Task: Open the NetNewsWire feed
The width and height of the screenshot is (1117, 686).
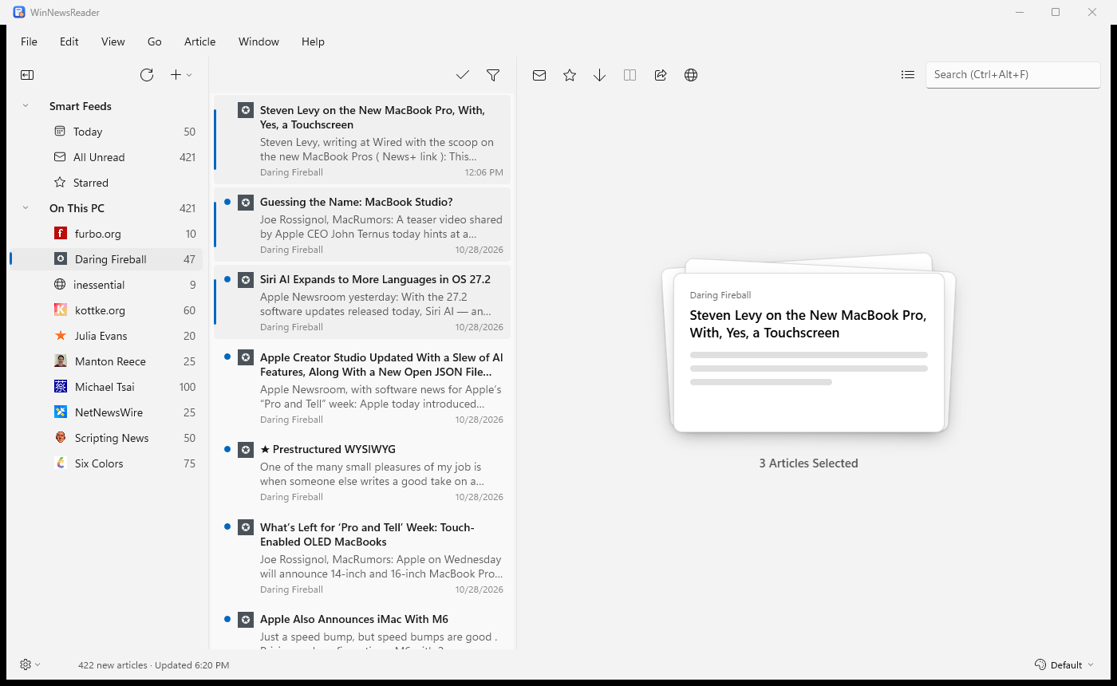Action: [x=106, y=412]
